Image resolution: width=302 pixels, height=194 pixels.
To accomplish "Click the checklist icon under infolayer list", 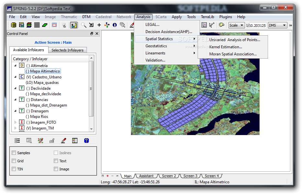I will (x=17, y=141).
